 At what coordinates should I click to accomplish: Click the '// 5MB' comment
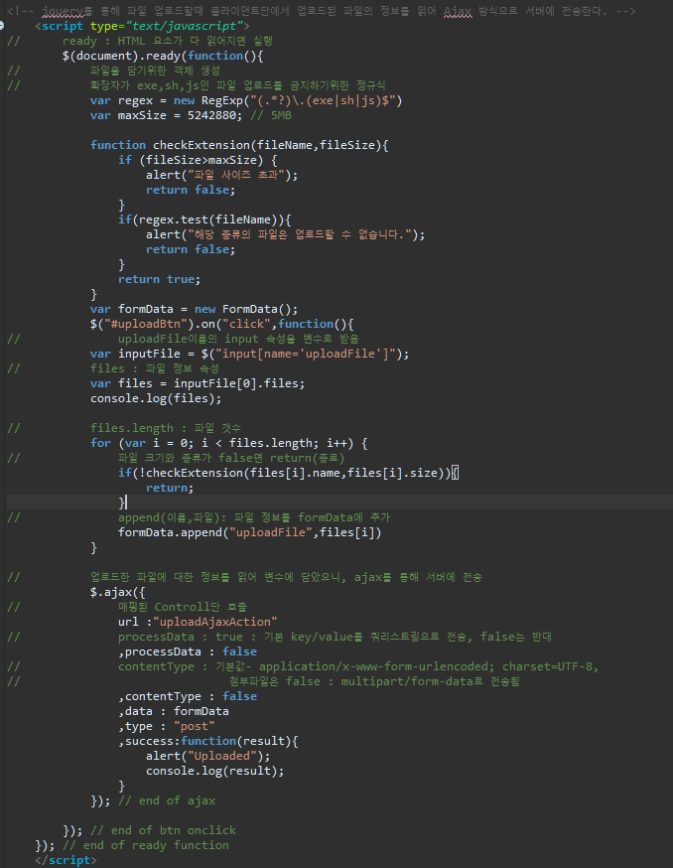271,115
